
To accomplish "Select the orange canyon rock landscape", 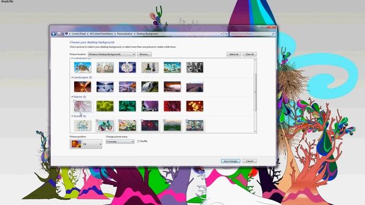I will pos(83,87).
